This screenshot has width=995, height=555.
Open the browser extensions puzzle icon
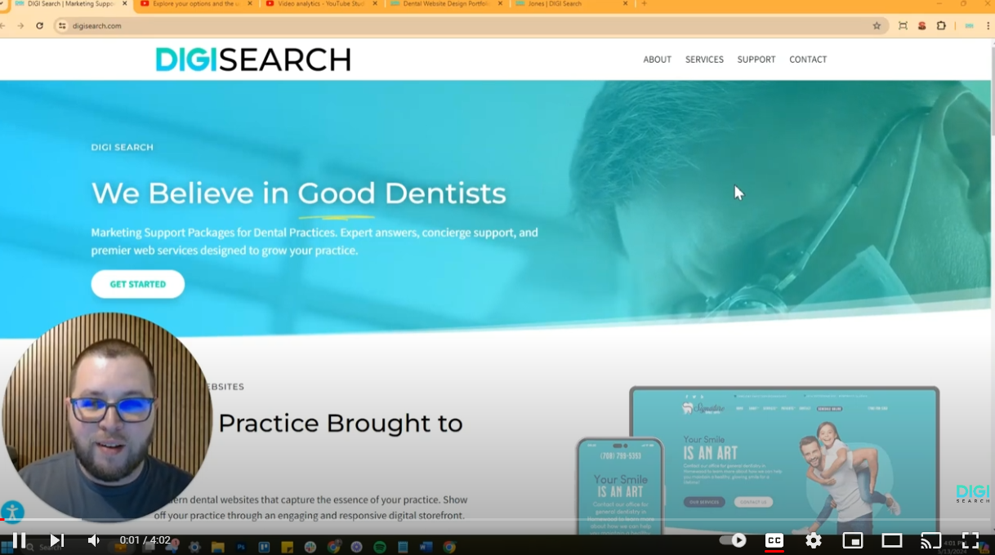tap(941, 26)
